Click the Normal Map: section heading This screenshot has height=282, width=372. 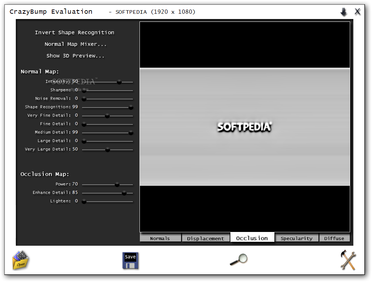pos(39,72)
